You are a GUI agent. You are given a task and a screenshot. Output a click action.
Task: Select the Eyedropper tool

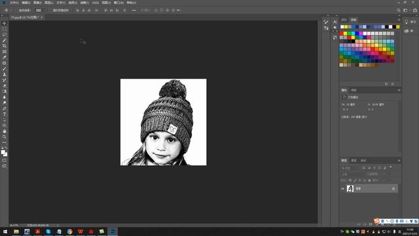[5, 57]
